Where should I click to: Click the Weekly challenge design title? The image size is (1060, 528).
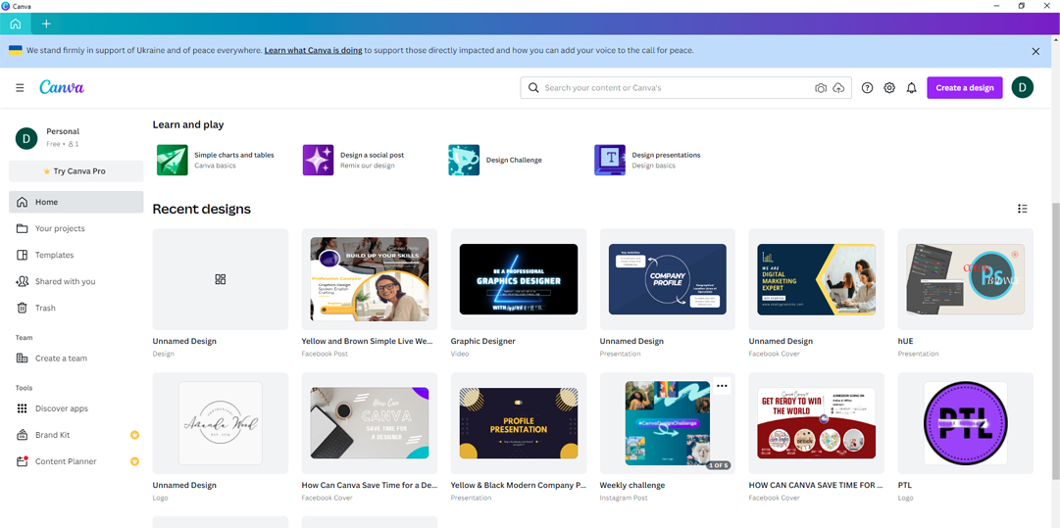(632, 485)
